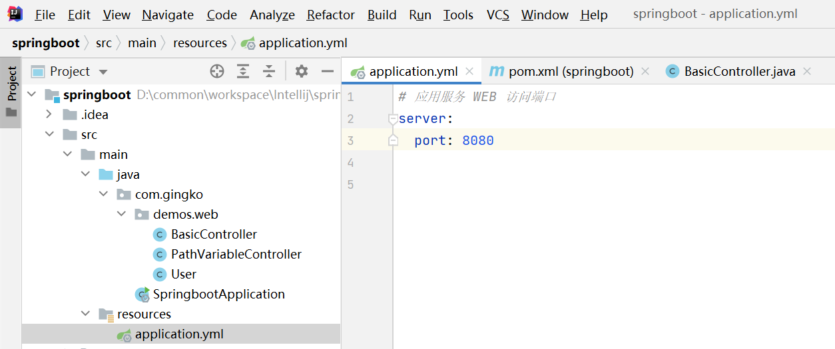Click the IntelliJ IDEA logo icon
The image size is (835, 349).
15,14
